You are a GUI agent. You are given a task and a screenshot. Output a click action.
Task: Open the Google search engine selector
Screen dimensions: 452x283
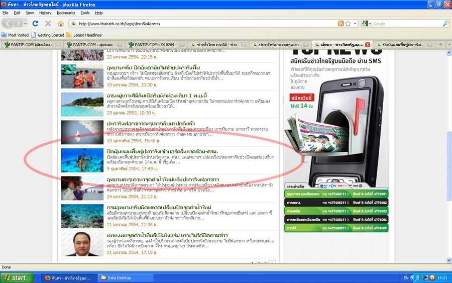tap(366, 24)
